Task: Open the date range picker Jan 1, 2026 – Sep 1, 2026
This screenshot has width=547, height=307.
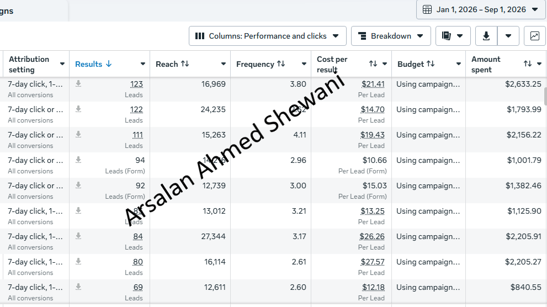Action: [x=481, y=9]
